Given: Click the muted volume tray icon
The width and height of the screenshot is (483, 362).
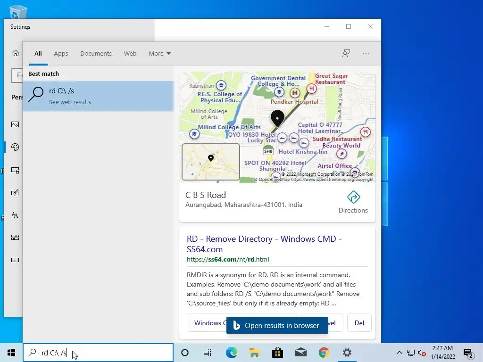Looking at the screenshot, I should point(422,353).
